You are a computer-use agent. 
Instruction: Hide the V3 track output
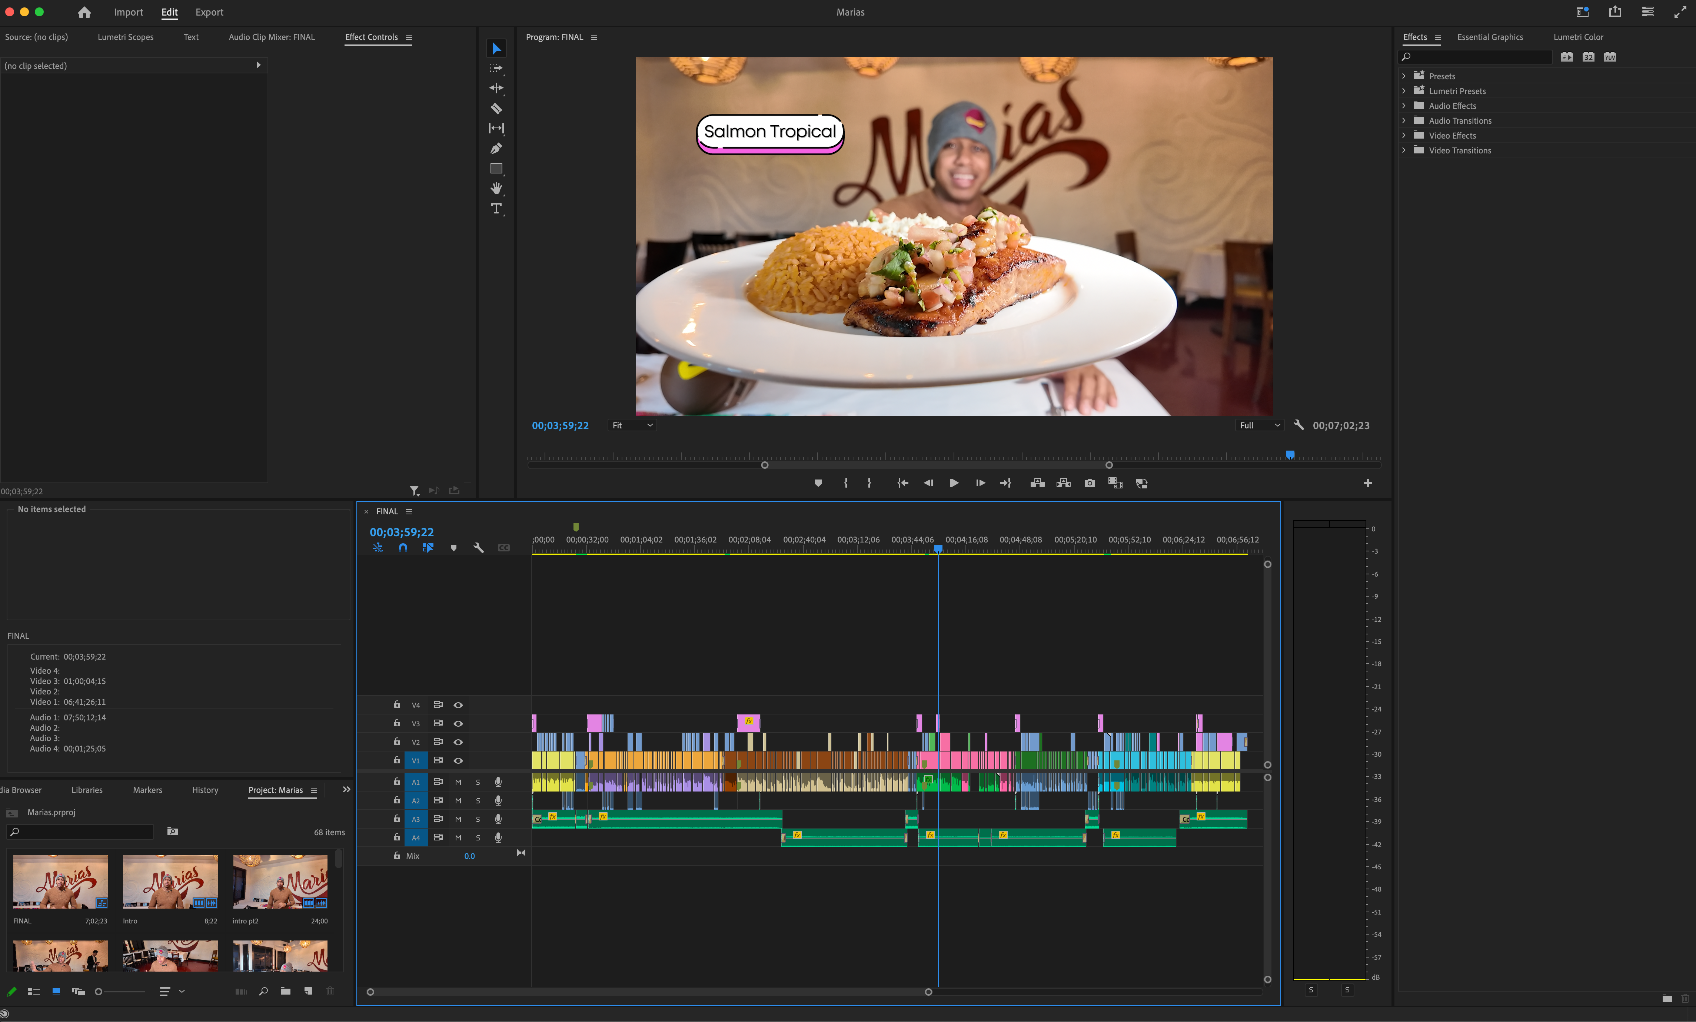point(458,723)
